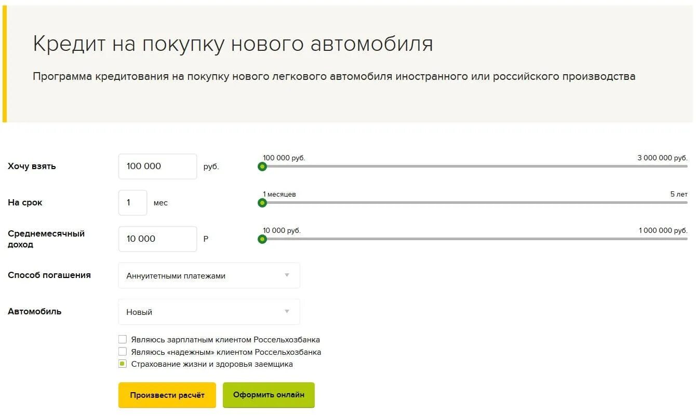The width and height of the screenshot is (696, 416).
Task: Click the chevron arrow on «Аннуитетными платежами»
Action: (287, 275)
